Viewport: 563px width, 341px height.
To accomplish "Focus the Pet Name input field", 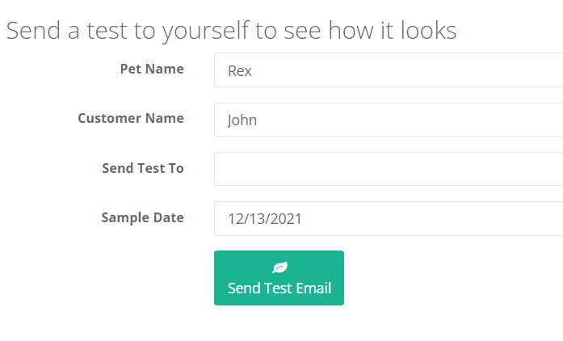I will click(389, 70).
